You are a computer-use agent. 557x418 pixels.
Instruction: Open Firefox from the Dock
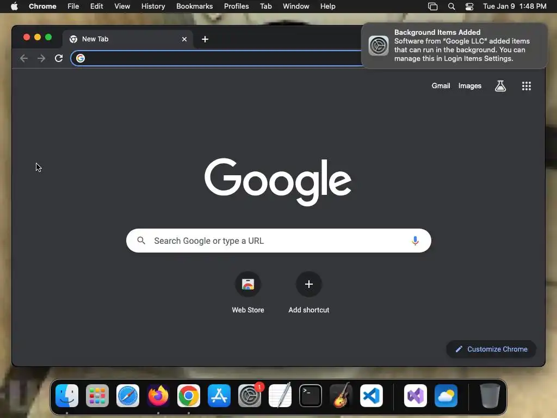[158, 396]
